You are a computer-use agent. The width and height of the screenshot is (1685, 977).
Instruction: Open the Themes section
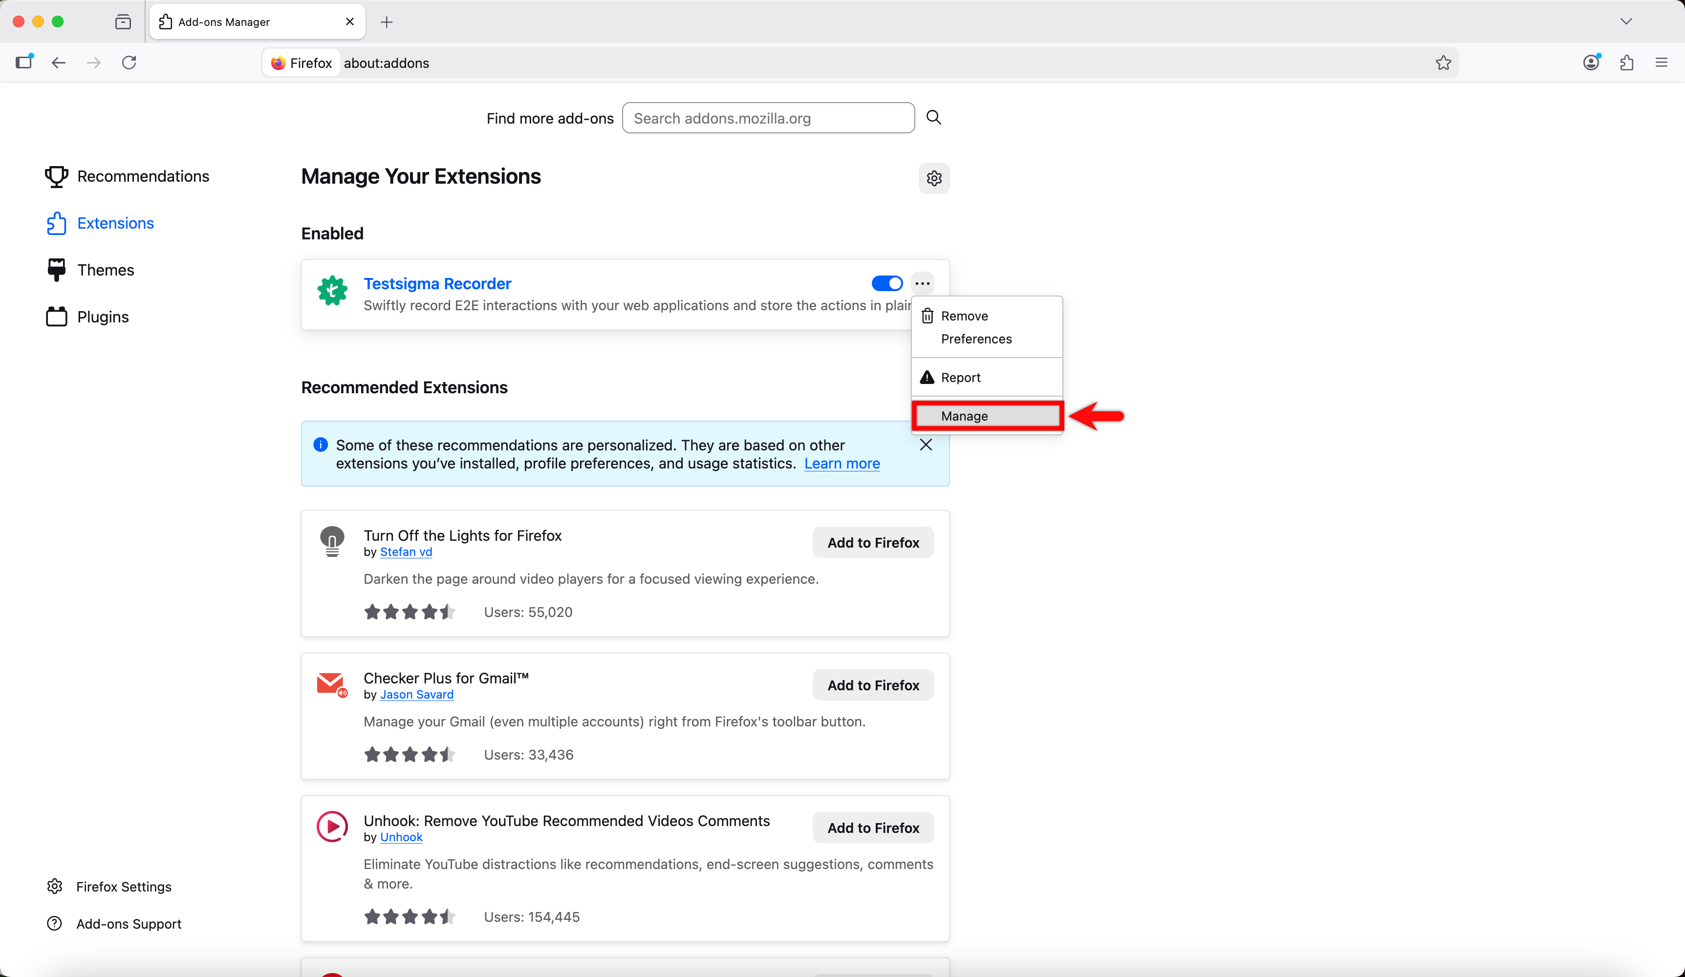click(x=90, y=270)
